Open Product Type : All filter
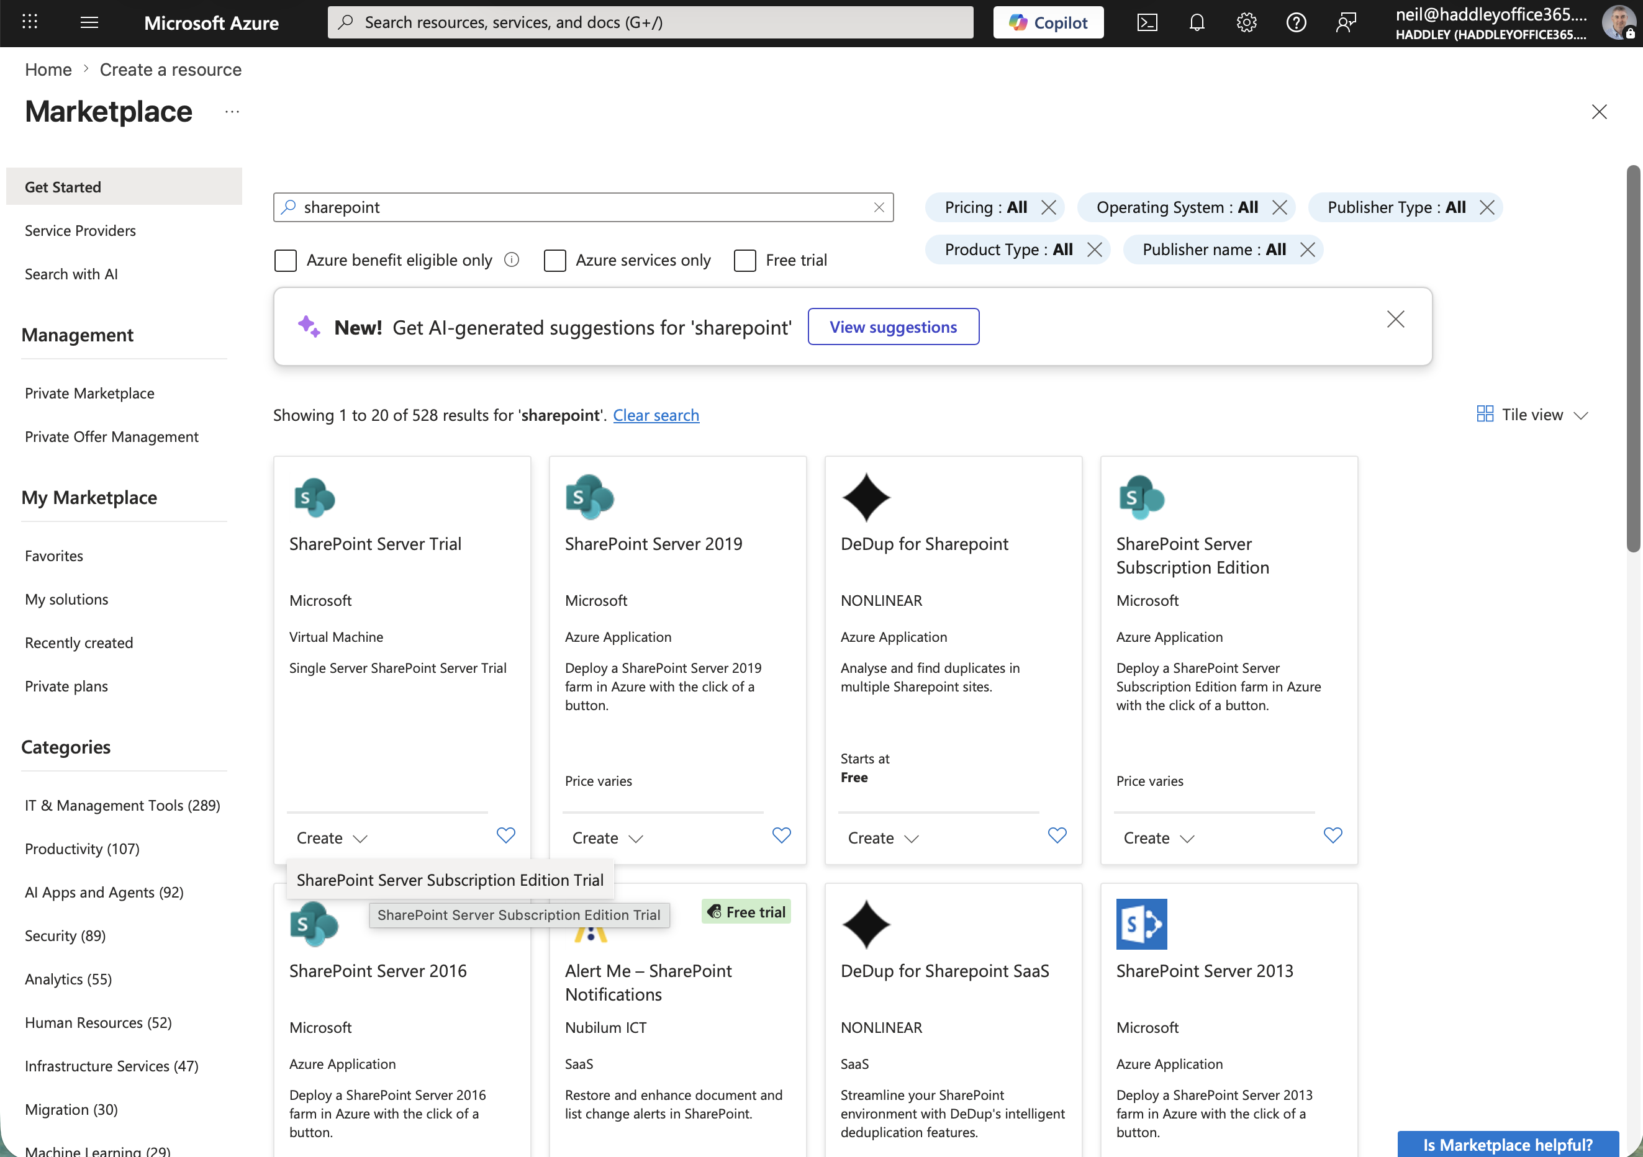 (x=1008, y=250)
